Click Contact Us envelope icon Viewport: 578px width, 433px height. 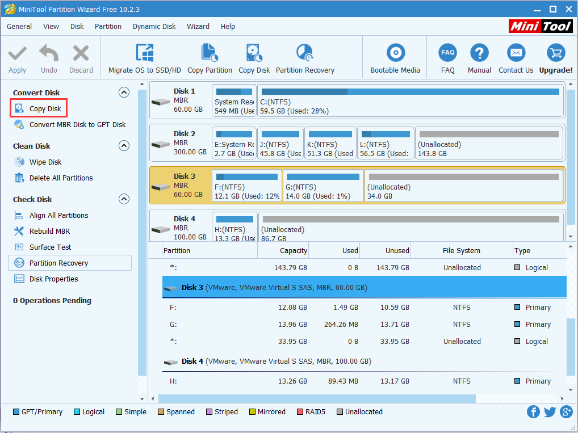(516, 53)
